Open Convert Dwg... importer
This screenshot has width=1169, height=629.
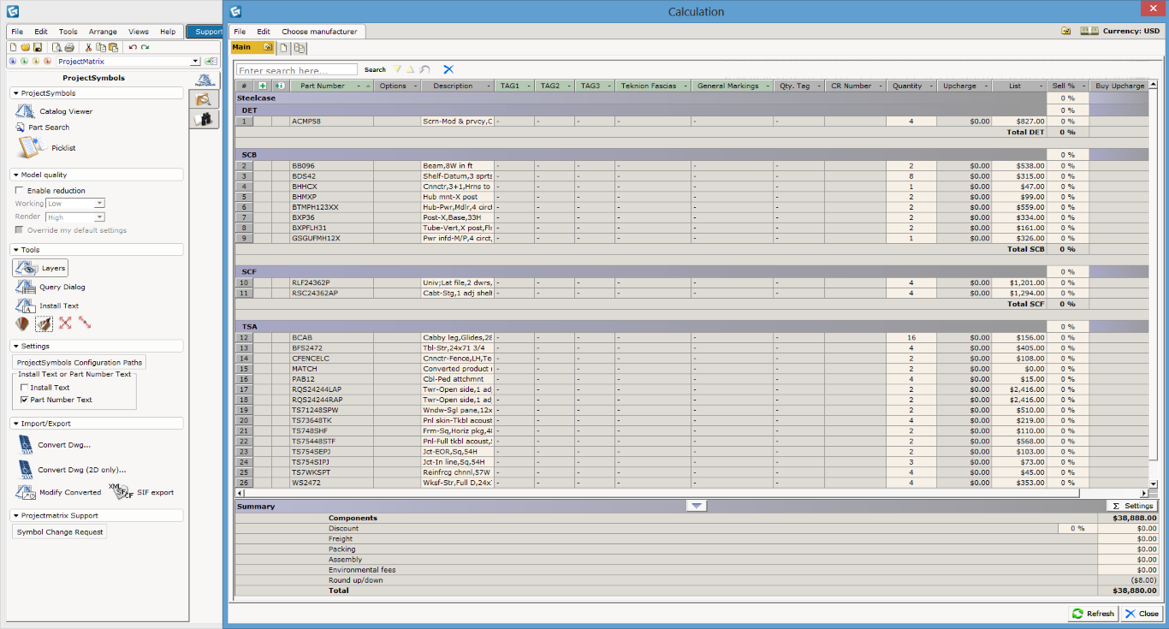tap(53, 445)
